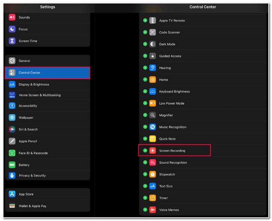Tap the General gear icon
The image size is (272, 221).
tap(12, 61)
